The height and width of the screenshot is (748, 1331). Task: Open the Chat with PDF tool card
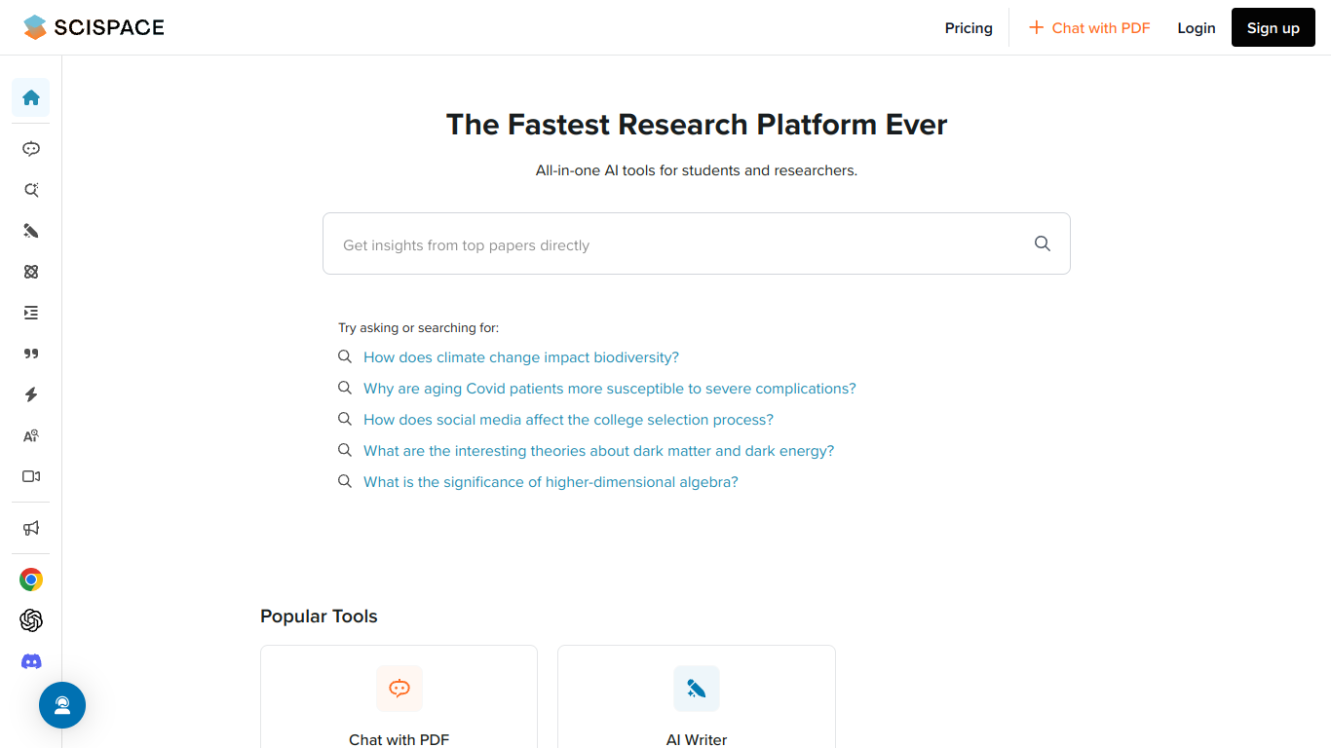tap(399, 696)
